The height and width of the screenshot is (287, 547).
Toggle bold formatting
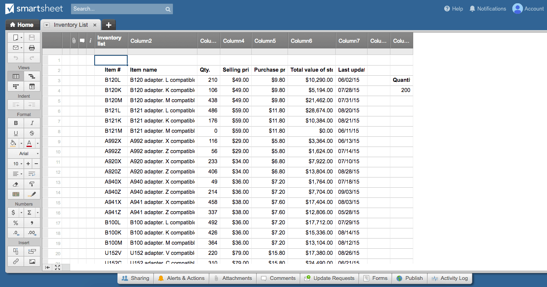click(x=16, y=123)
